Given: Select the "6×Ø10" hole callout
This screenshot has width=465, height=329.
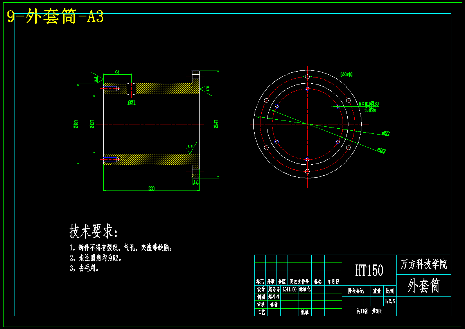Looking at the screenshot, I should (x=347, y=74).
